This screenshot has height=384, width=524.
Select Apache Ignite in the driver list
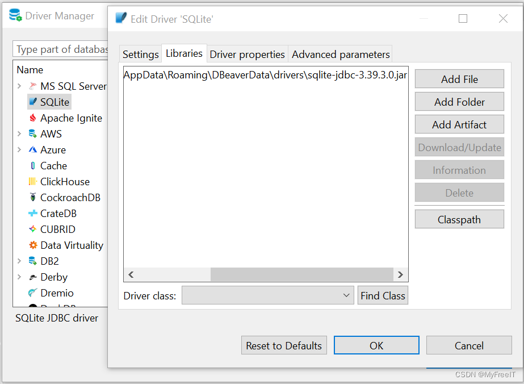(71, 118)
